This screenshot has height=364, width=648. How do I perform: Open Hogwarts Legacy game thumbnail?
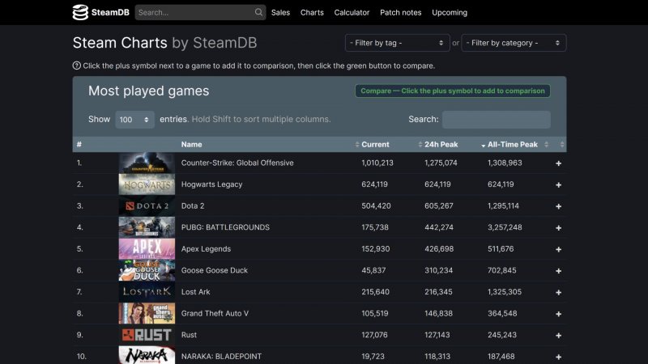147,184
